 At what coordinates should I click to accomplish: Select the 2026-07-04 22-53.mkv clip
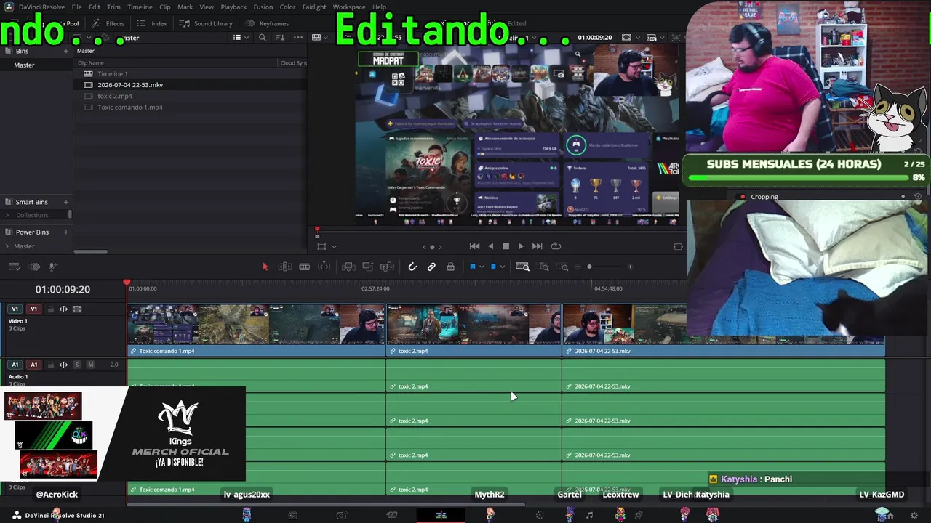pos(130,85)
